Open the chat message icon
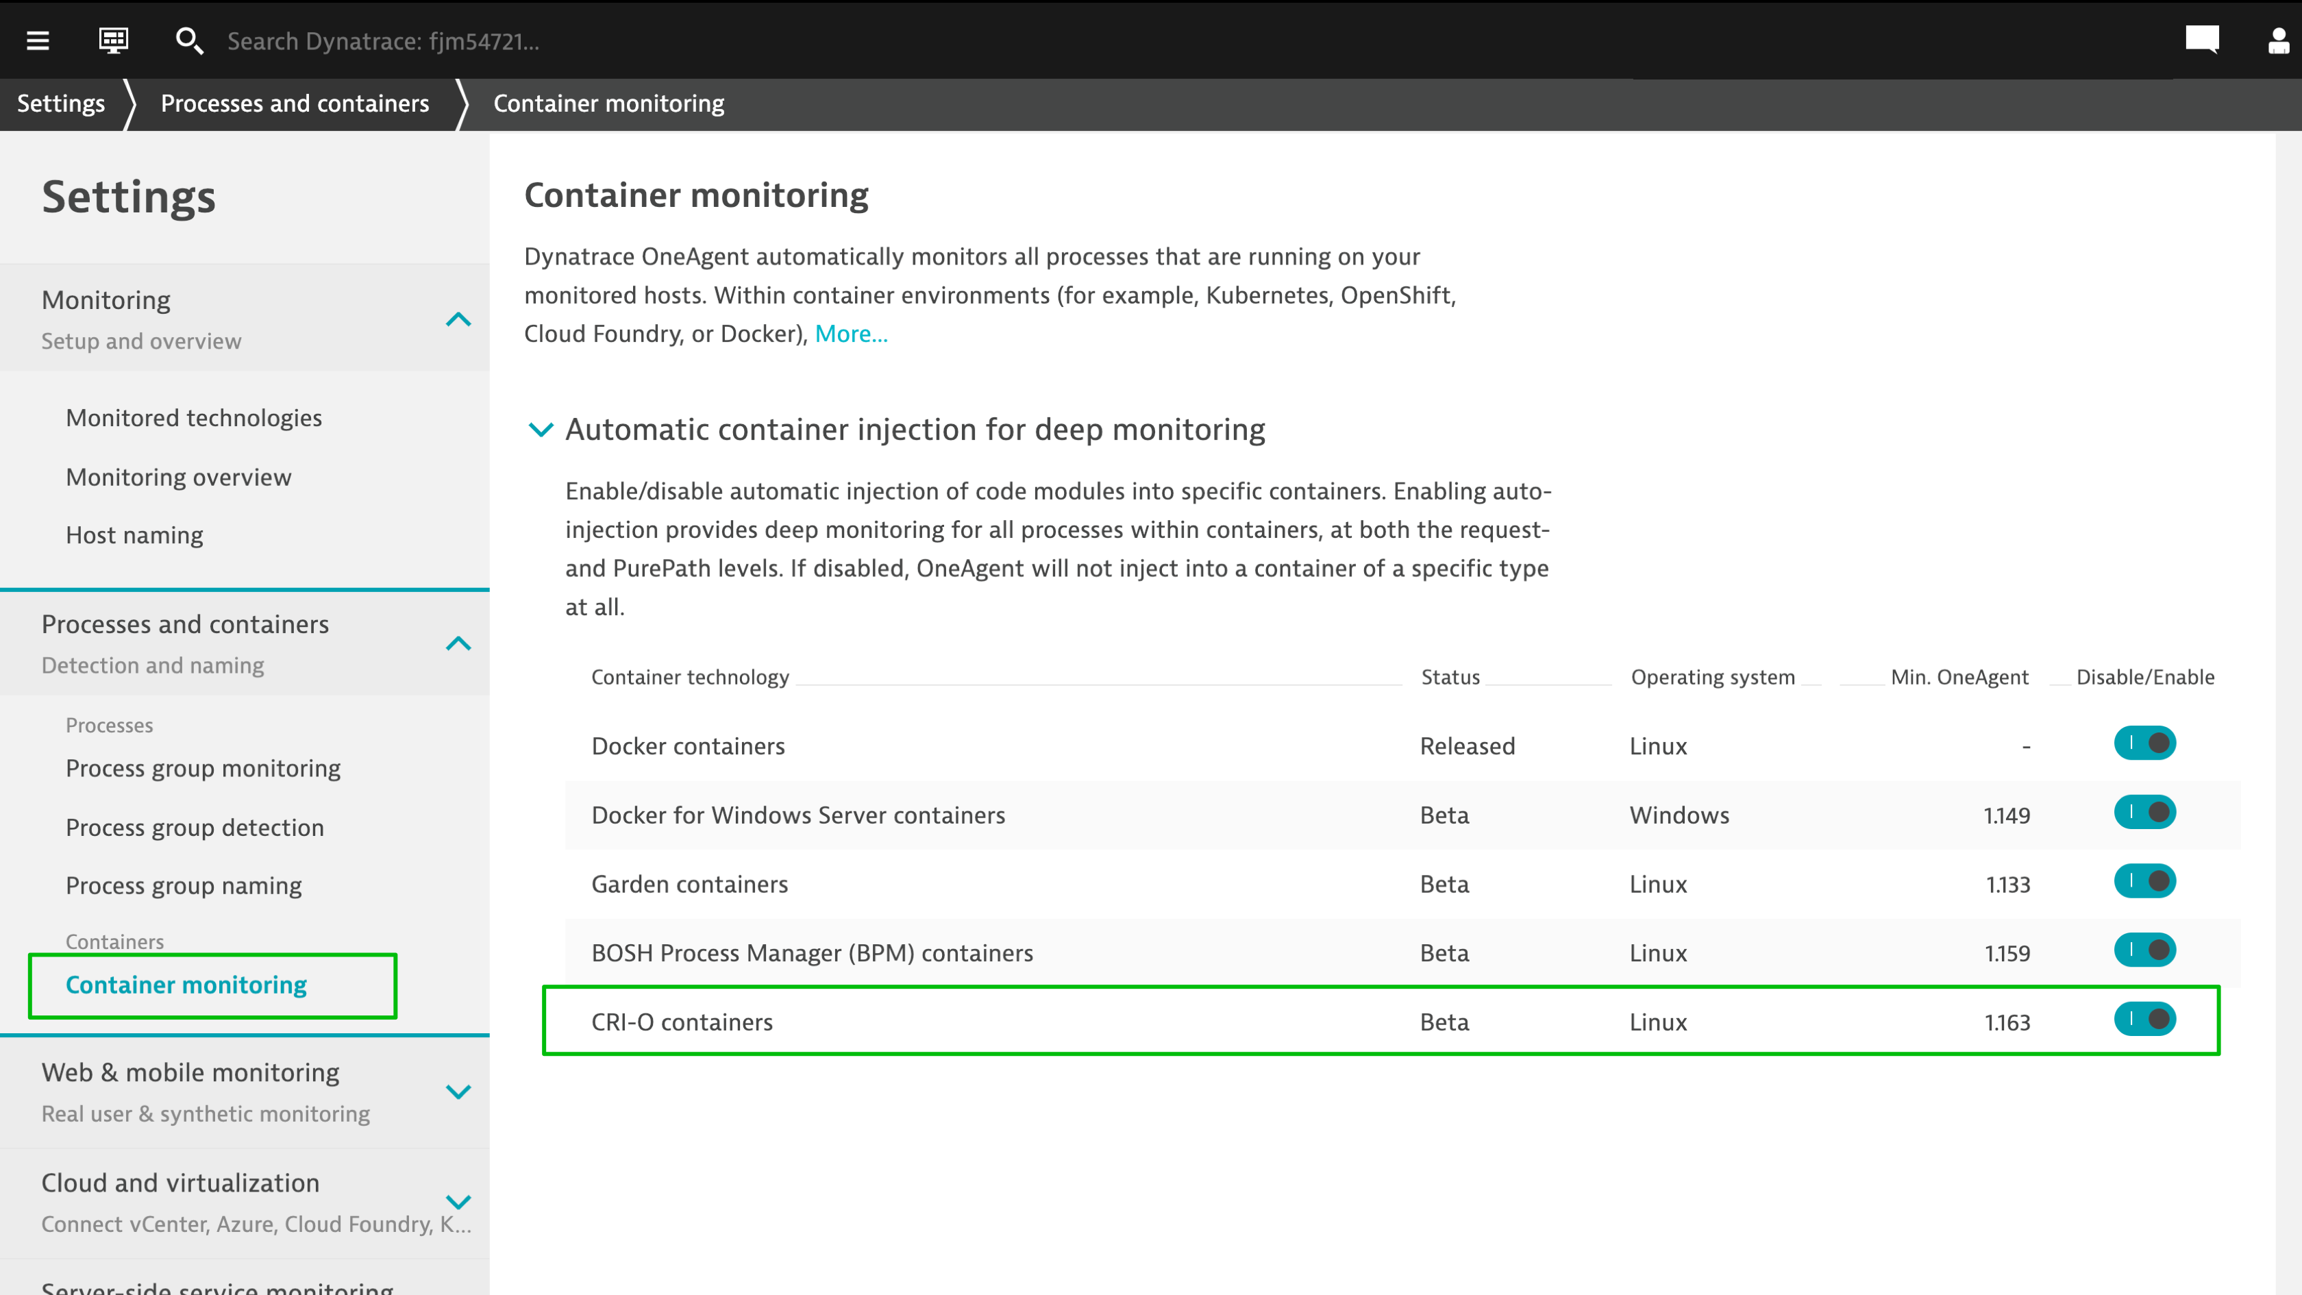The width and height of the screenshot is (2302, 1295). click(2202, 39)
